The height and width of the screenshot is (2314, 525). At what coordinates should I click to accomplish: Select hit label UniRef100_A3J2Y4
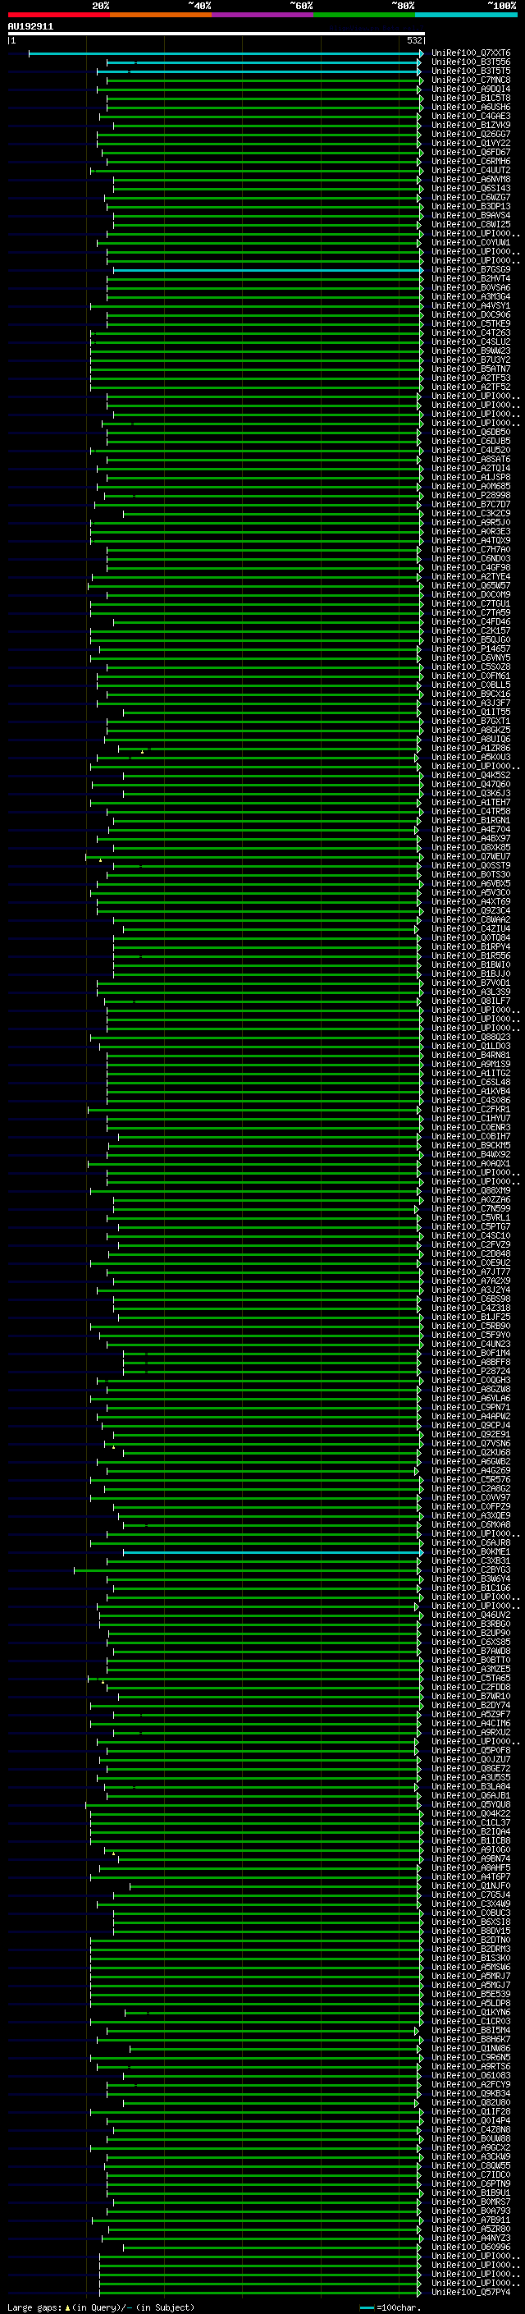(471, 1290)
